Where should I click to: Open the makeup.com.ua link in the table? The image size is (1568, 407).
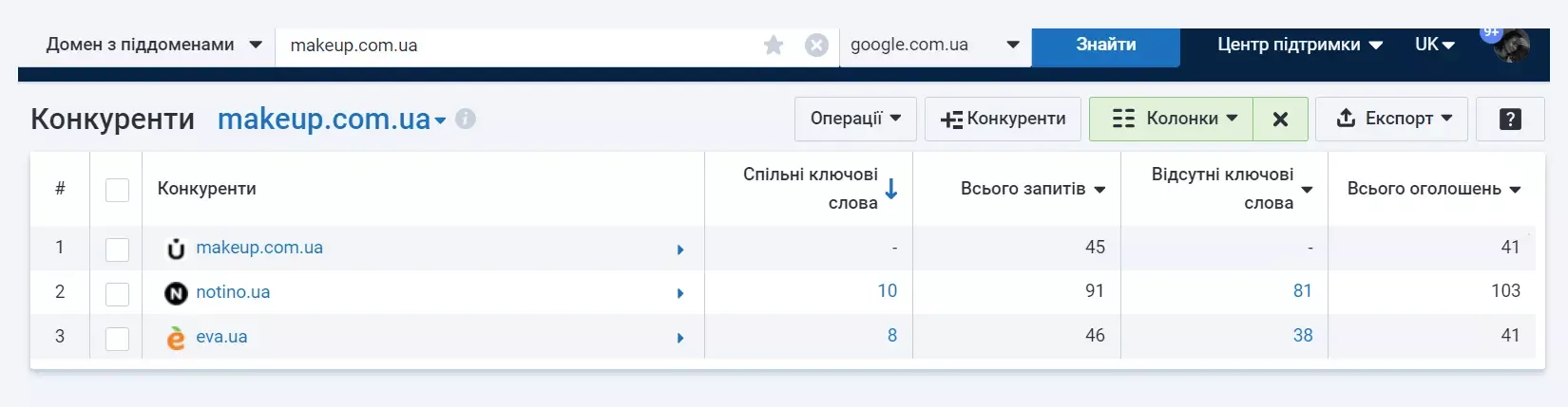(x=259, y=248)
